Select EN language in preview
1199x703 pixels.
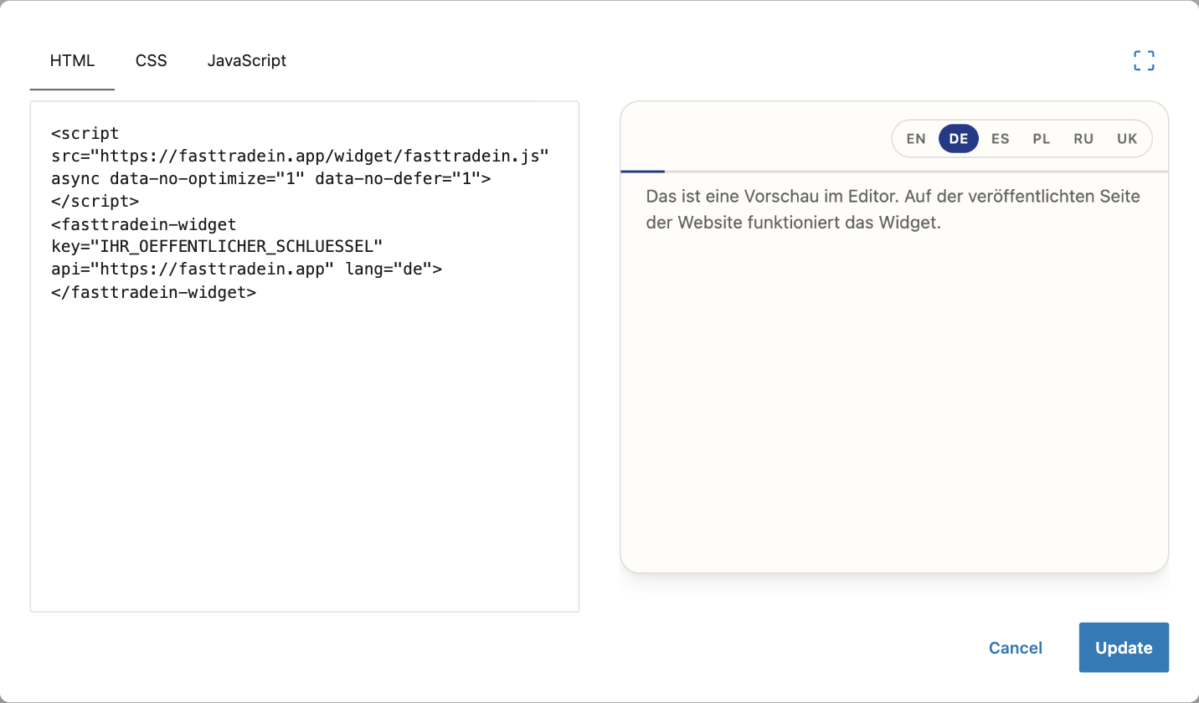916,139
